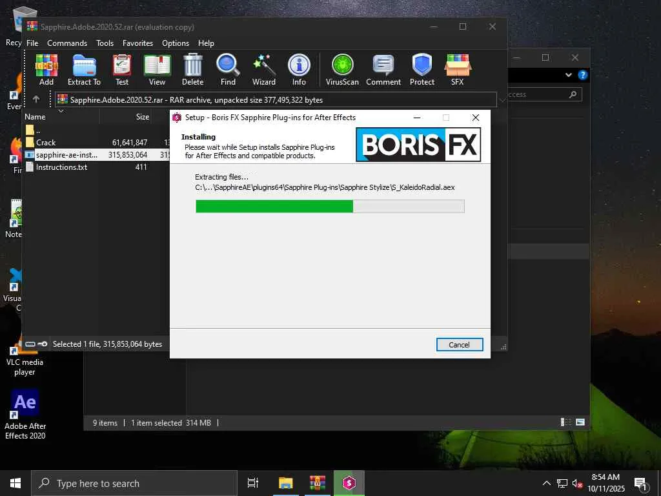Cancel the Boris FX installation

point(460,345)
